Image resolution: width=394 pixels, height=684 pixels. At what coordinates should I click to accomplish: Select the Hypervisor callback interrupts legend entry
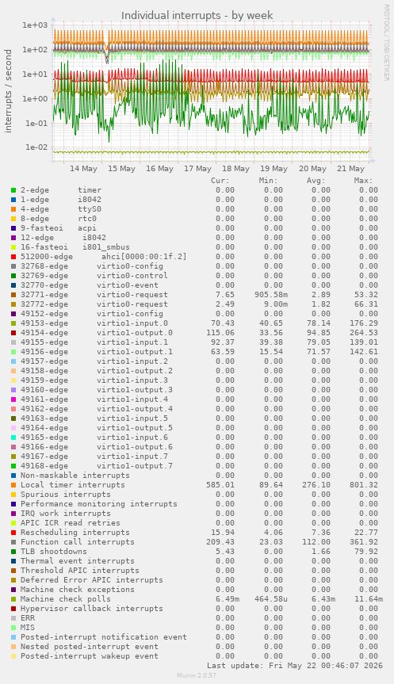click(92, 609)
